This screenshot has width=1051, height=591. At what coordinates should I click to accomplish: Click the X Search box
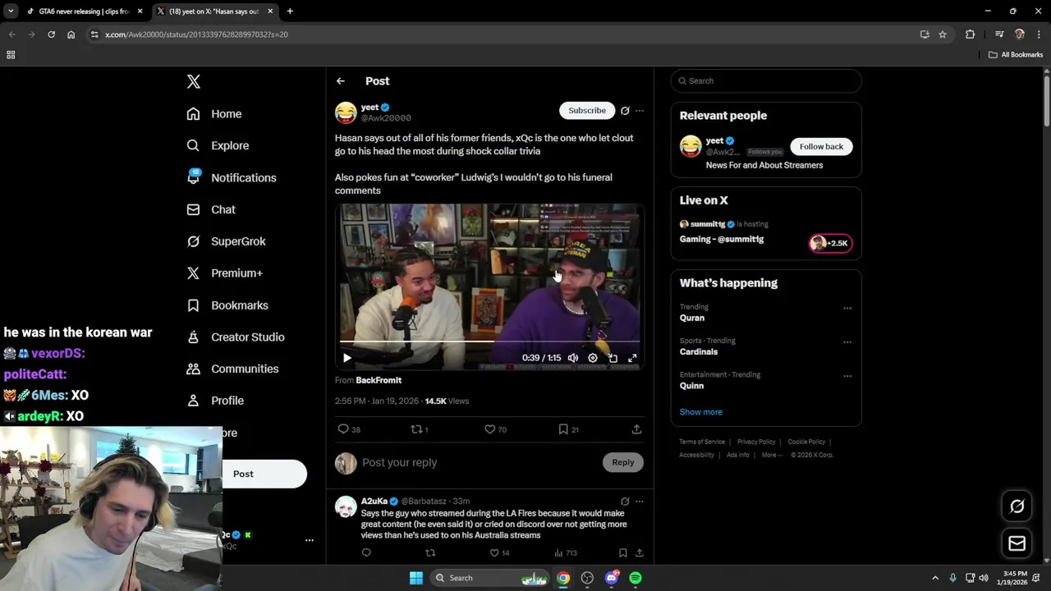point(766,80)
